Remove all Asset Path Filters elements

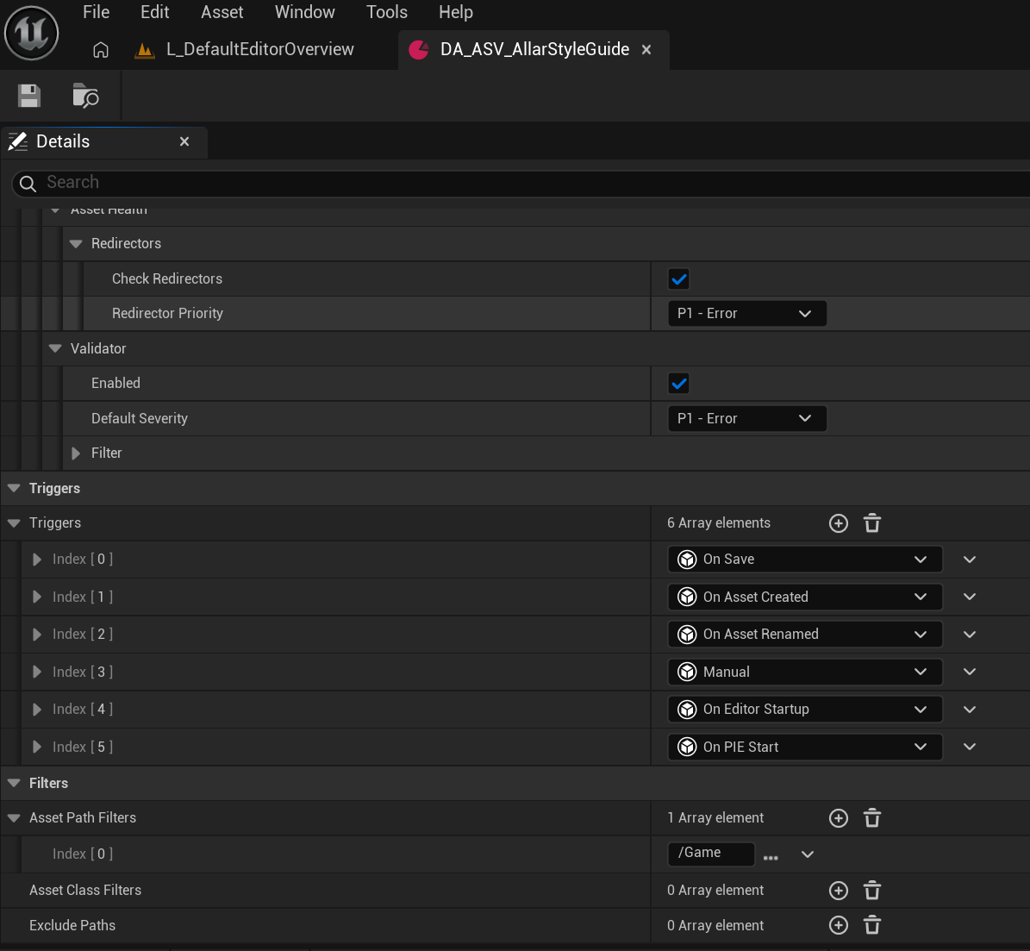(871, 818)
